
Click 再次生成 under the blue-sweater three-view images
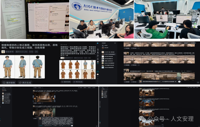click(x=25, y=83)
